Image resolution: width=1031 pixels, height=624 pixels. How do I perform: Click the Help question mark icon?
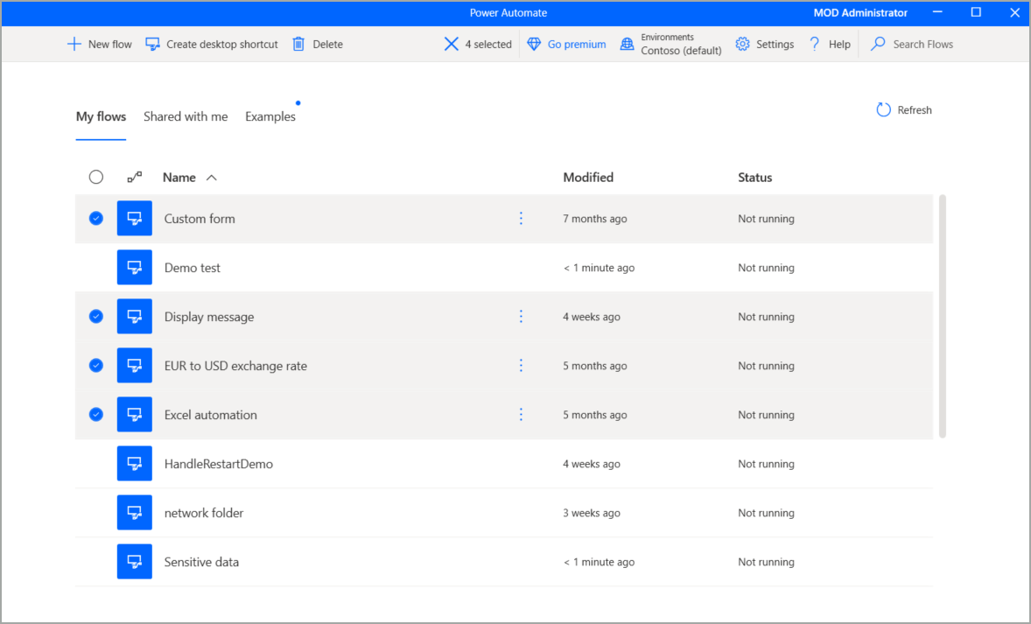tap(815, 44)
